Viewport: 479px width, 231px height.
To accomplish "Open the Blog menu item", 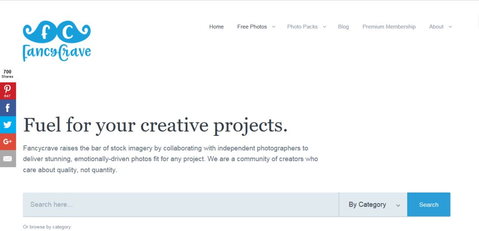I will tap(343, 27).
